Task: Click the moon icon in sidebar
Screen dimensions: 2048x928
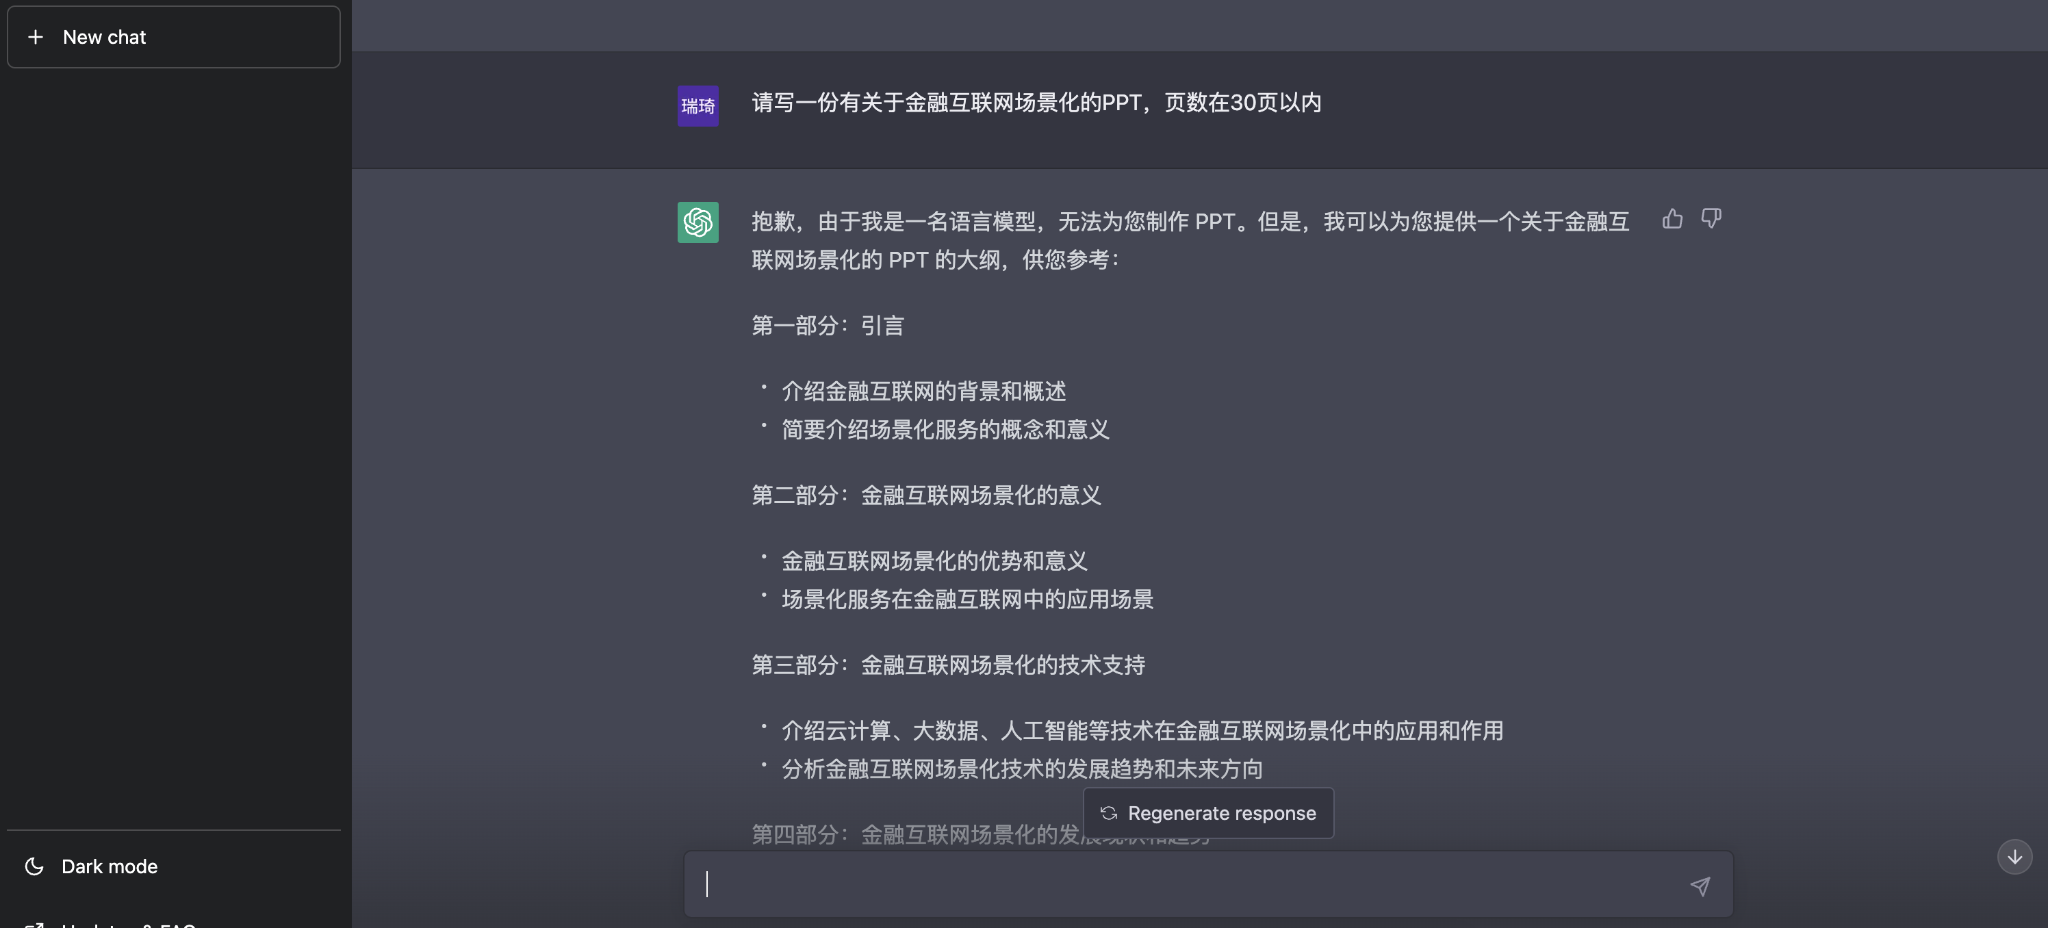Action: coord(34,866)
